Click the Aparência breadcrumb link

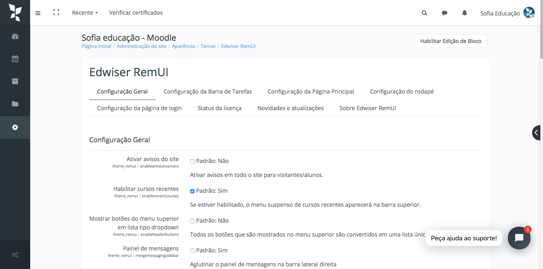coord(183,46)
